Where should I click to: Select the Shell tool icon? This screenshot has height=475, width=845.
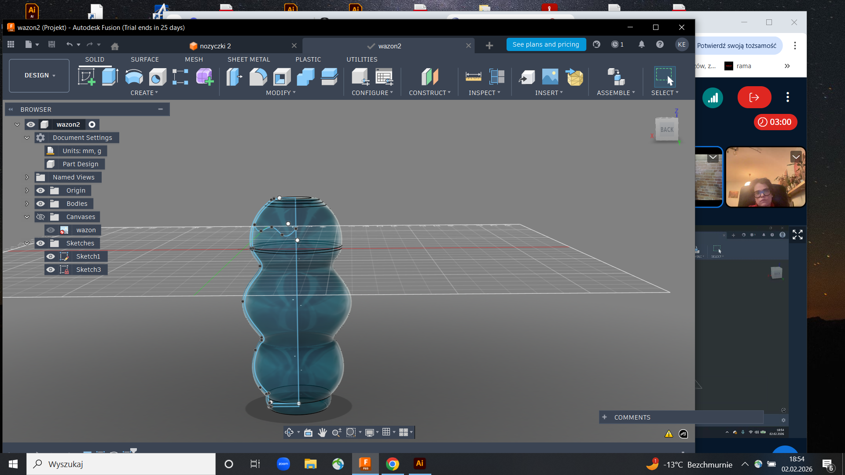(x=282, y=77)
